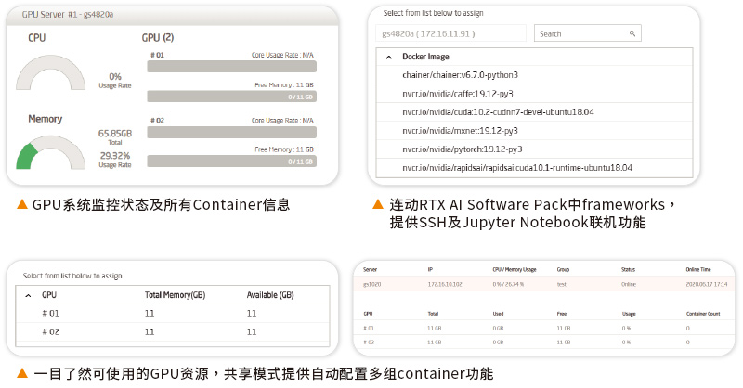Select the cuda:10.2-cudnn7-devel-ubuntu18.04 image
The image size is (743, 388).
498,112
